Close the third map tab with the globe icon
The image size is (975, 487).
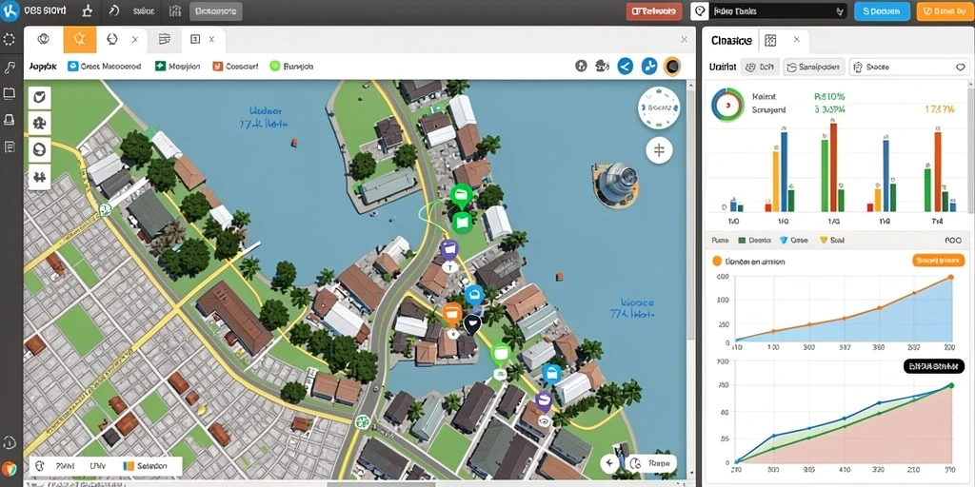coord(135,40)
